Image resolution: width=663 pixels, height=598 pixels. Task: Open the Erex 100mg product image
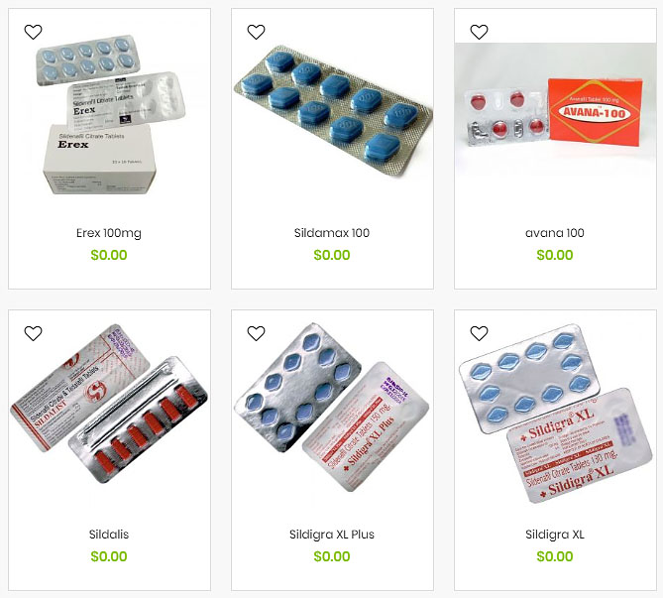[x=109, y=115]
